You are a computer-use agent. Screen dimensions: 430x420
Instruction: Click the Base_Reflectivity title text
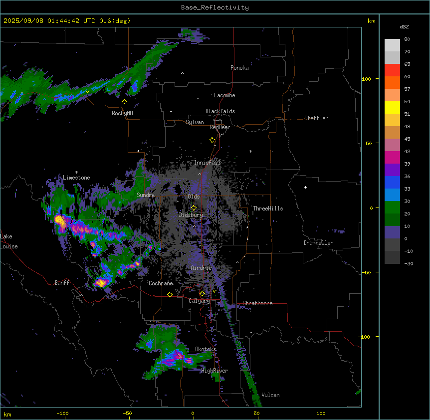[x=215, y=7]
